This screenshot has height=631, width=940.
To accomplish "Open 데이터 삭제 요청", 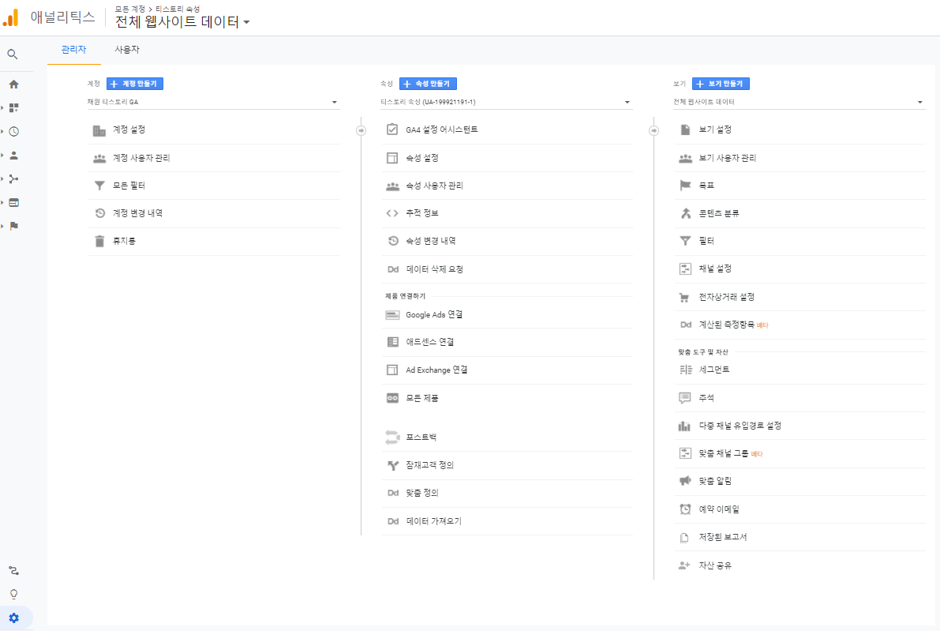I will [x=507, y=269].
